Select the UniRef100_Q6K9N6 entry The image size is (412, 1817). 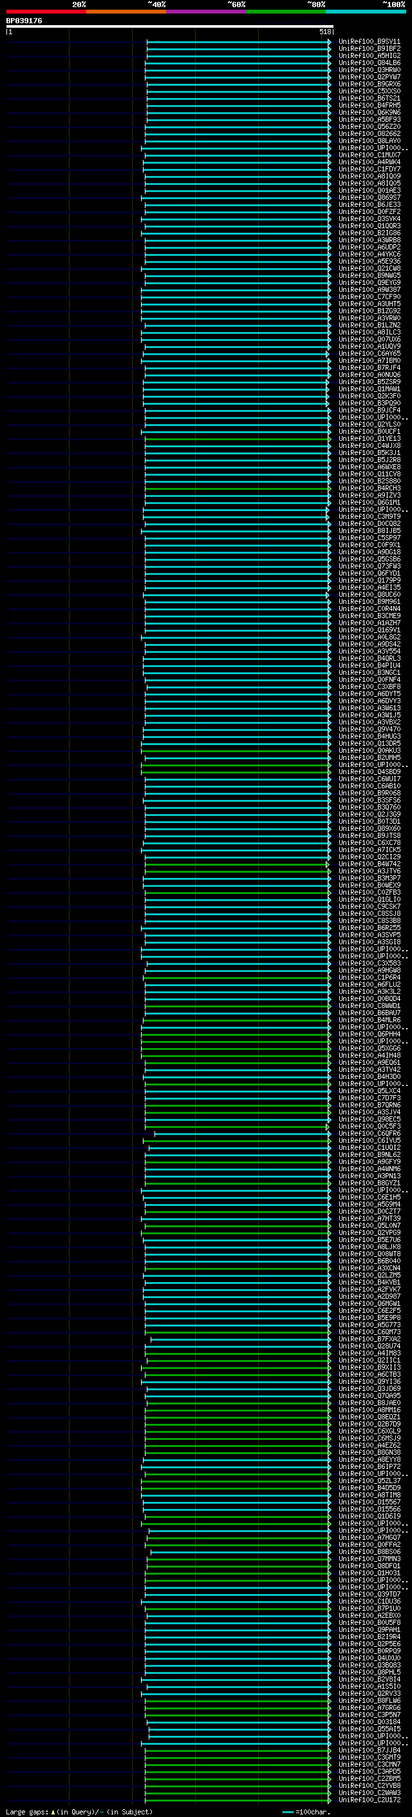pyautogui.click(x=369, y=112)
